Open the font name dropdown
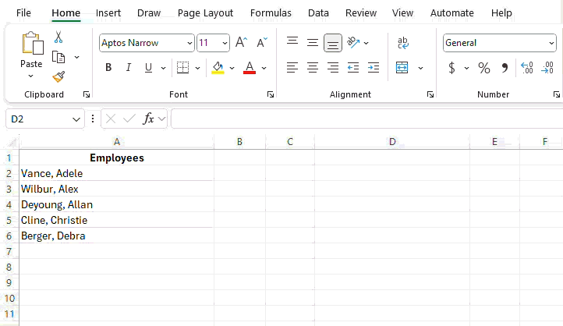The height and width of the screenshot is (326, 563). (189, 43)
